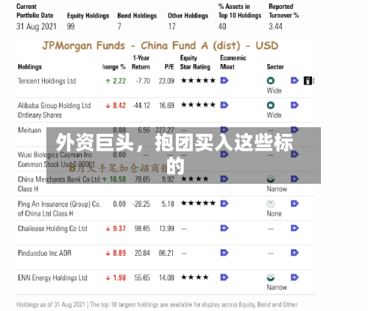Click blue arrow after Chailease P/E dash
This screenshot has height=311, width=368.
coord(224,228)
